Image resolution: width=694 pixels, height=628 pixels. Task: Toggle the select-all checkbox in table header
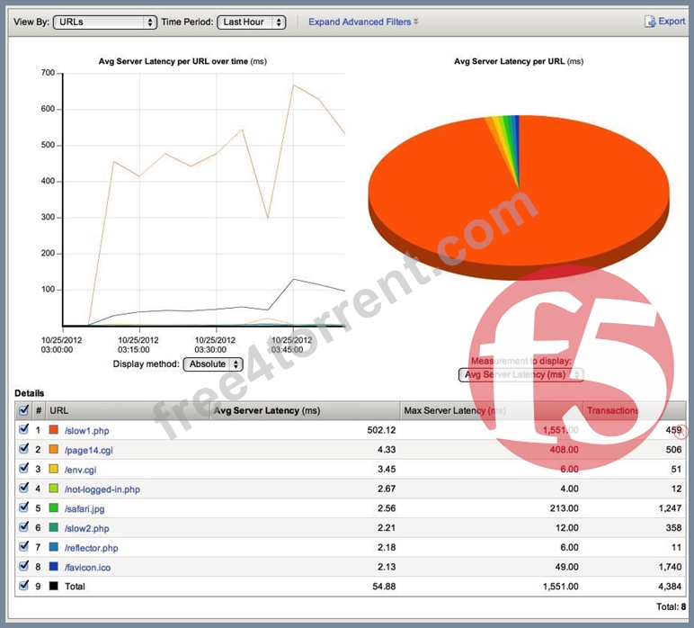(24, 410)
